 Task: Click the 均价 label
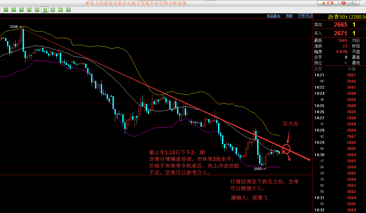(x=356, y=40)
